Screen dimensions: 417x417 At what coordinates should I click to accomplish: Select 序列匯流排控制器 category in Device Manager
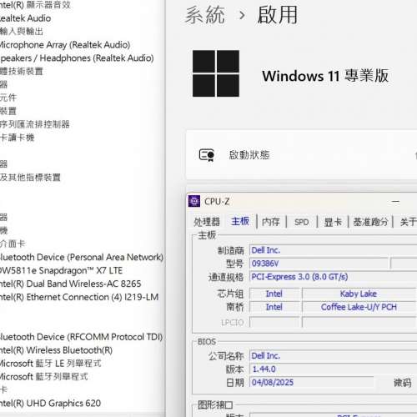click(x=35, y=124)
